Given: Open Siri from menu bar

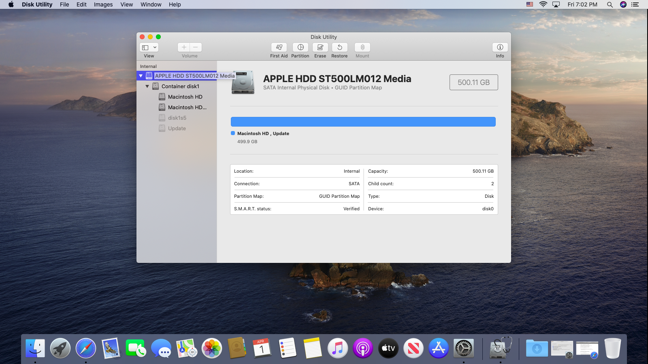Looking at the screenshot, I should (623, 4).
